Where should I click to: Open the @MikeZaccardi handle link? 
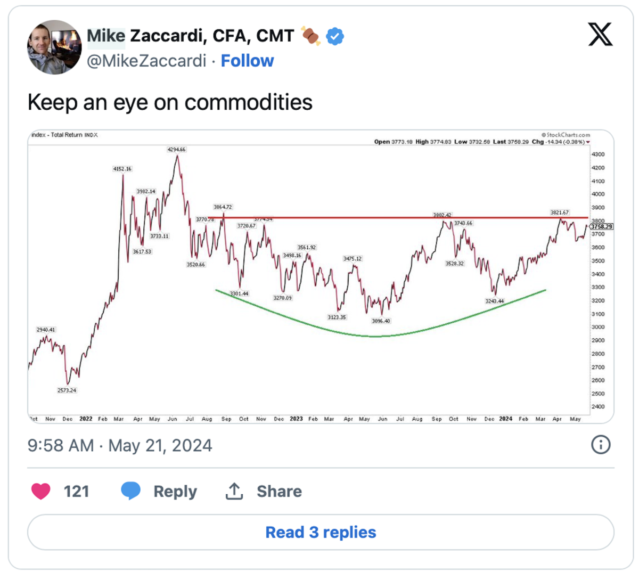pyautogui.click(x=146, y=61)
